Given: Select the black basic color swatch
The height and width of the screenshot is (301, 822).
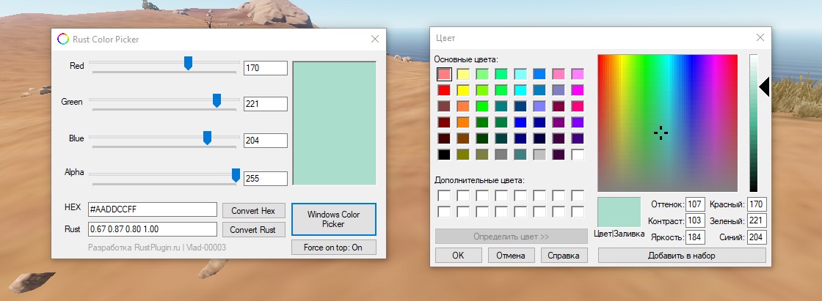Looking at the screenshot, I should [x=444, y=155].
